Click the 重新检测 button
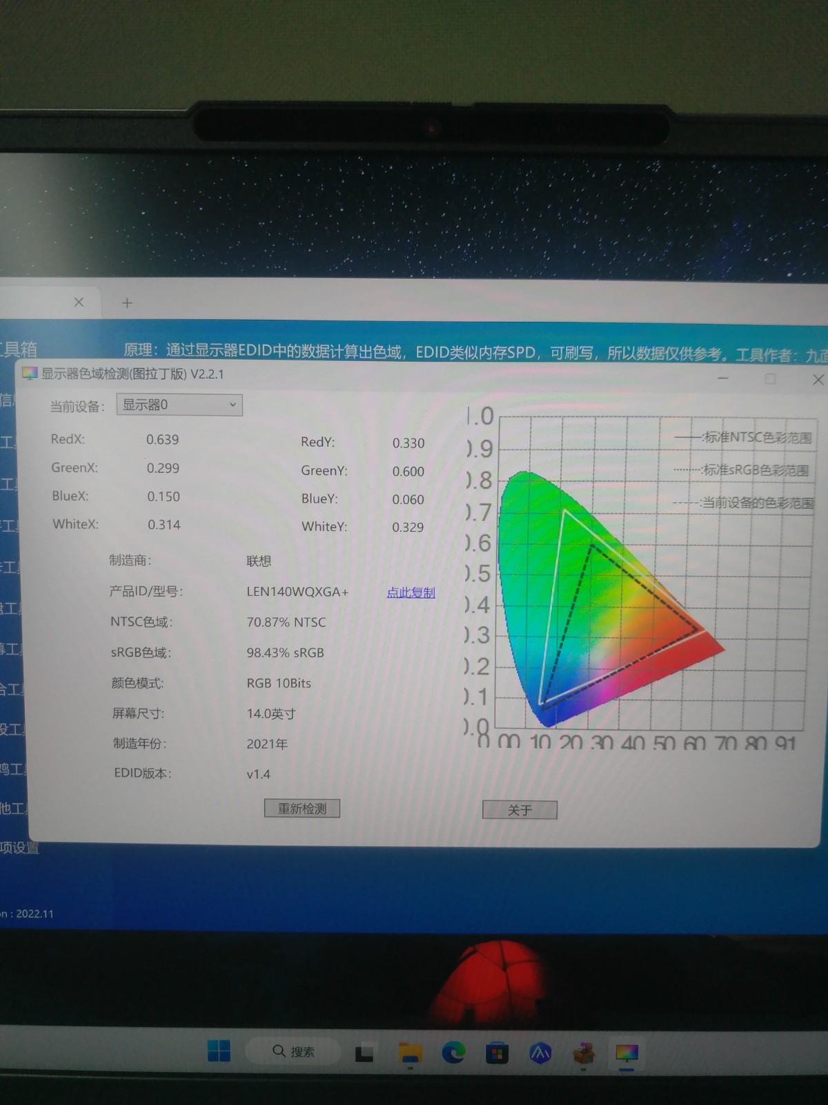This screenshot has width=828, height=1105. coord(302,808)
